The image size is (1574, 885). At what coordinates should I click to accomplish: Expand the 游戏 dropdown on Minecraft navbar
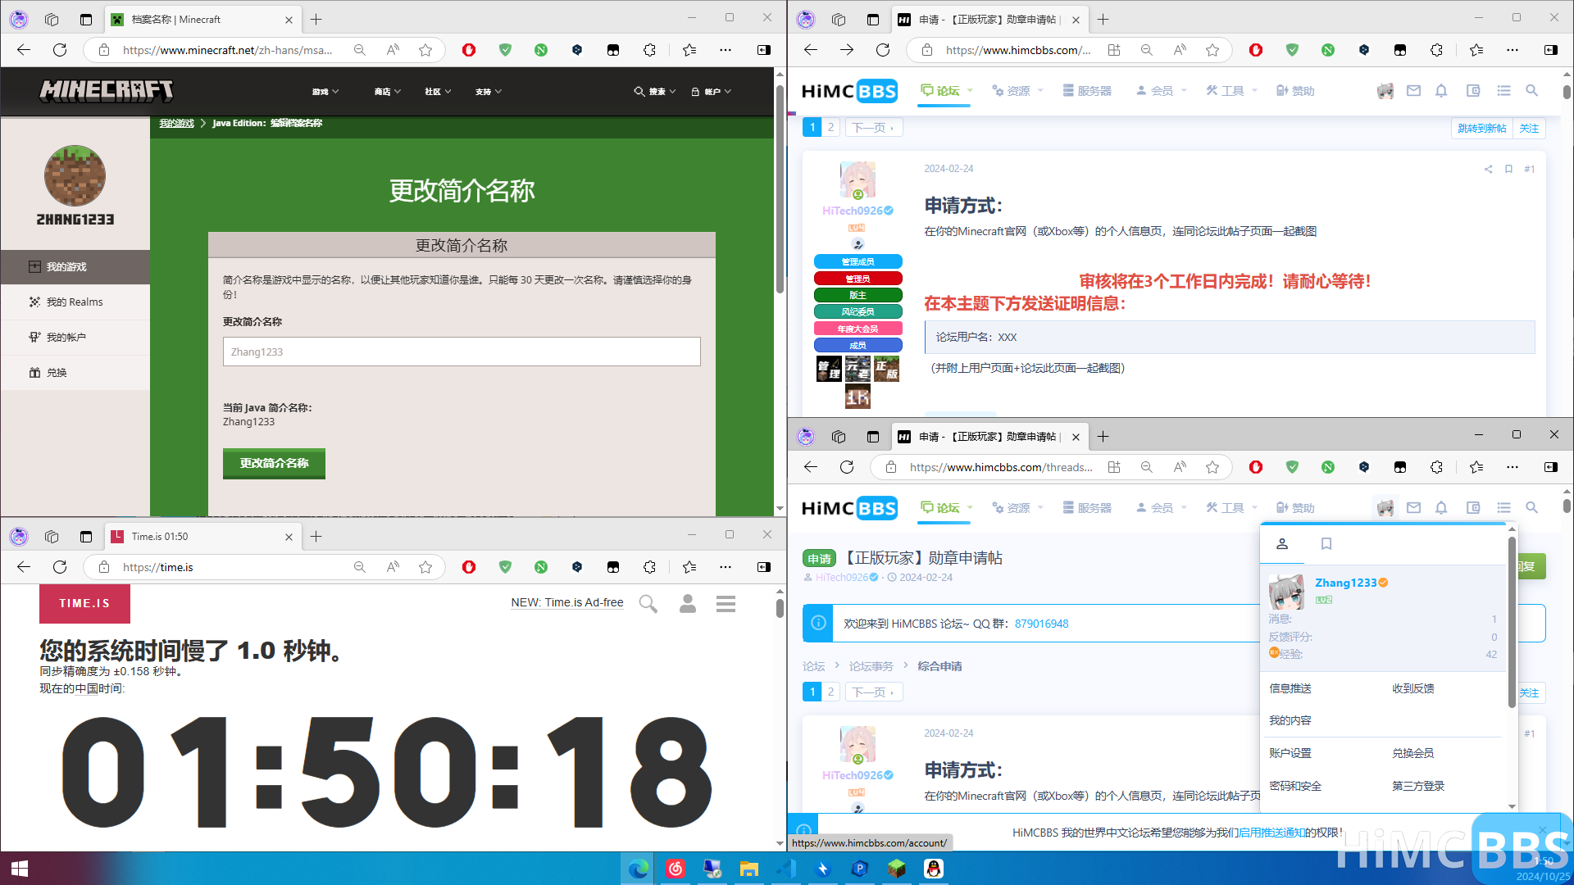[325, 91]
